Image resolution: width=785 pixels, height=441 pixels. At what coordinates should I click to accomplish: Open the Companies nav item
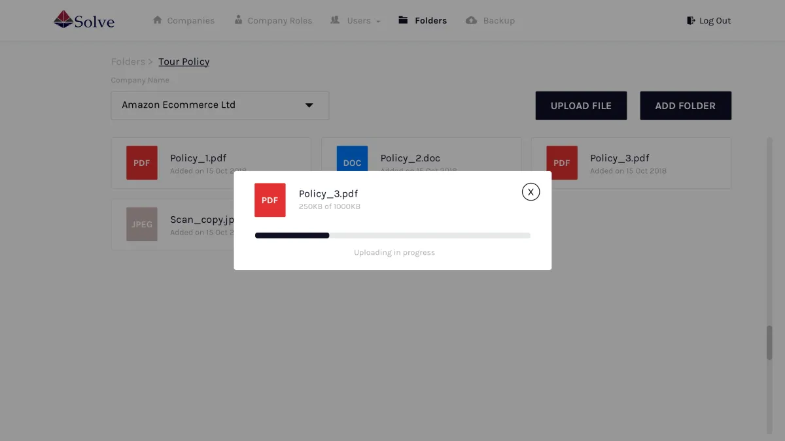[x=190, y=21]
